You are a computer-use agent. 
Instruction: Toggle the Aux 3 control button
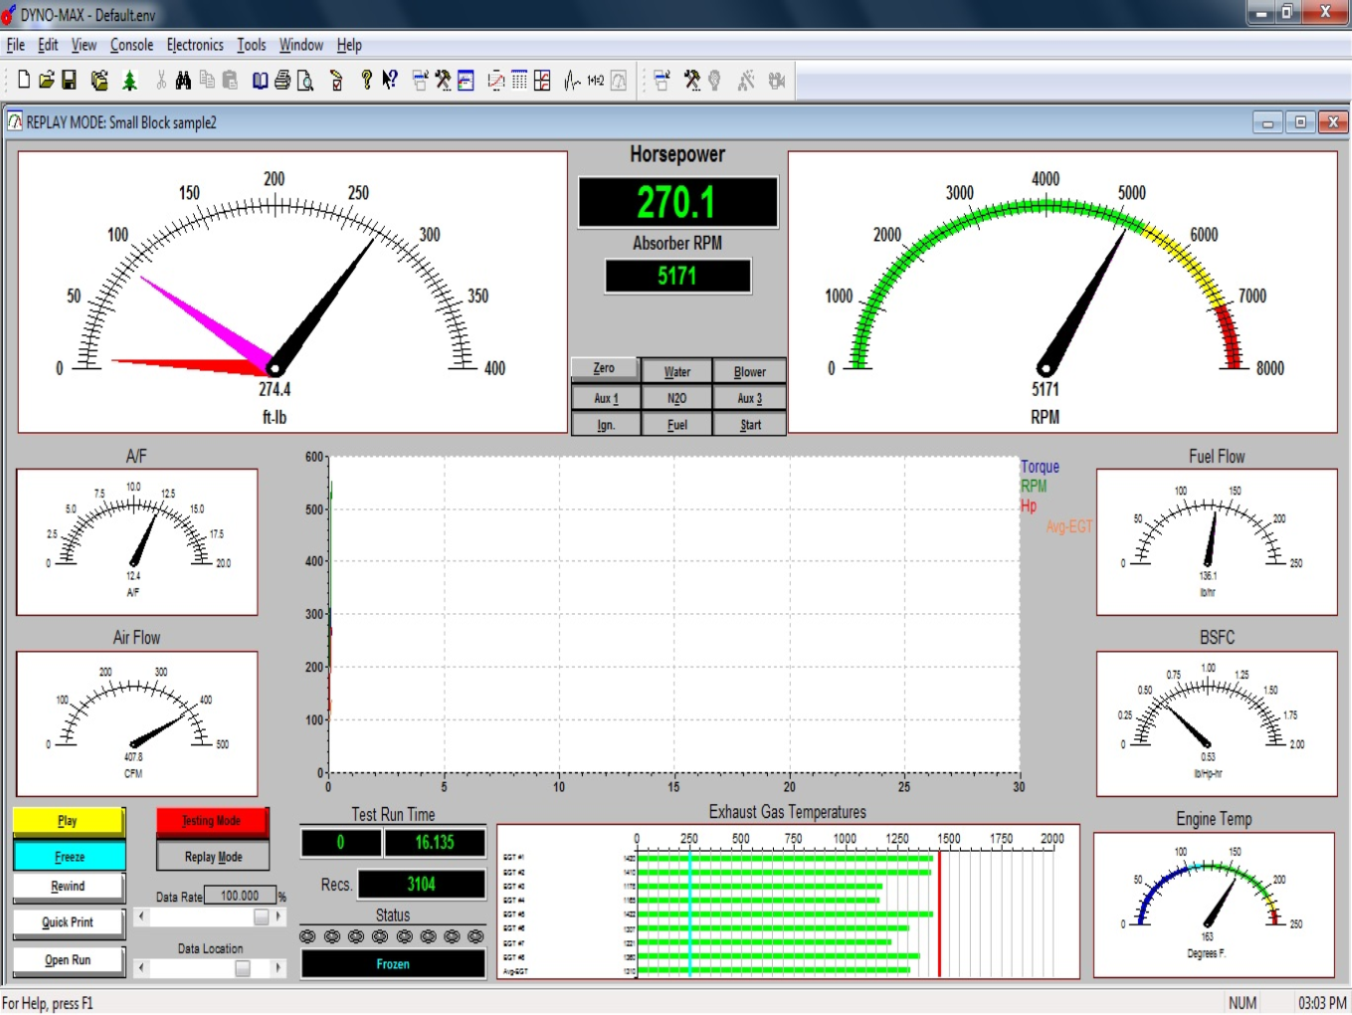coord(750,398)
